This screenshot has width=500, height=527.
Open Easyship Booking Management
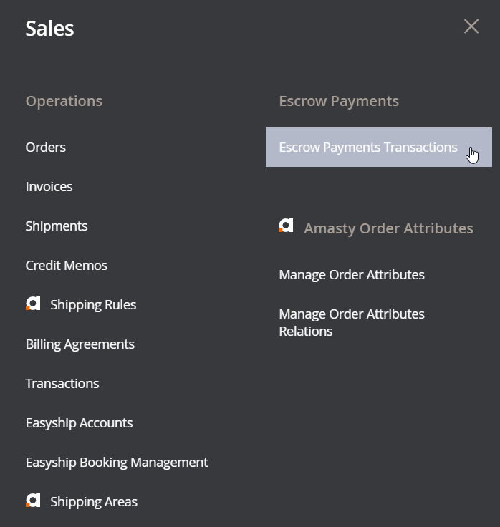point(117,462)
